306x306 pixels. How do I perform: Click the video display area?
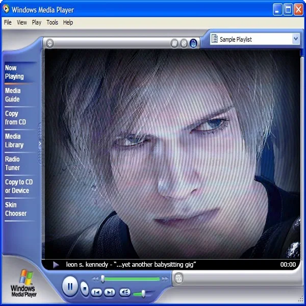(172, 154)
